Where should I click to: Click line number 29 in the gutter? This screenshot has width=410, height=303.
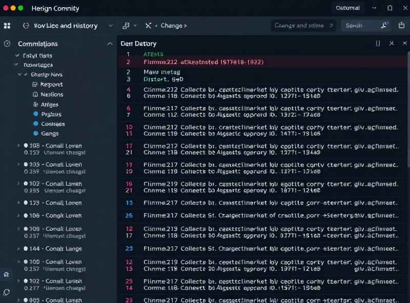click(129, 248)
